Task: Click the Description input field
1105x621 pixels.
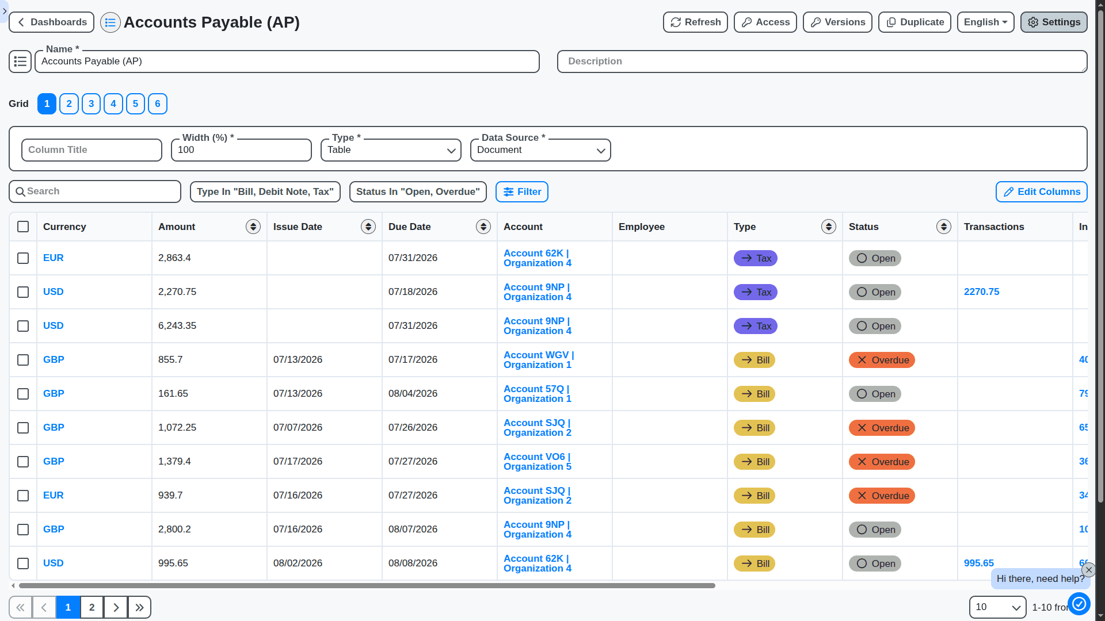Action: pyautogui.click(x=822, y=62)
